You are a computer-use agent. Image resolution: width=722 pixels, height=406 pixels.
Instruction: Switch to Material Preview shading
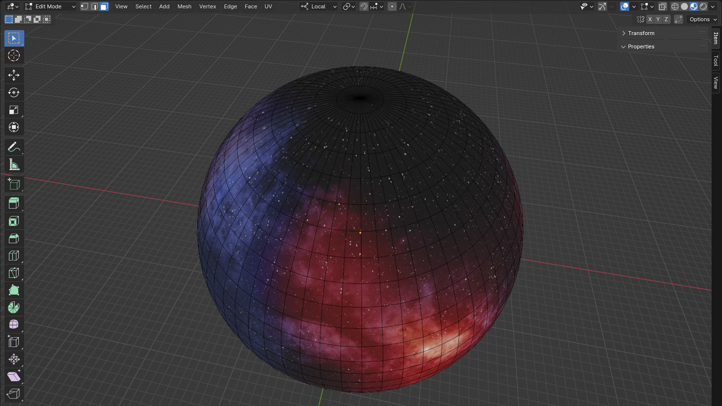pos(694,6)
